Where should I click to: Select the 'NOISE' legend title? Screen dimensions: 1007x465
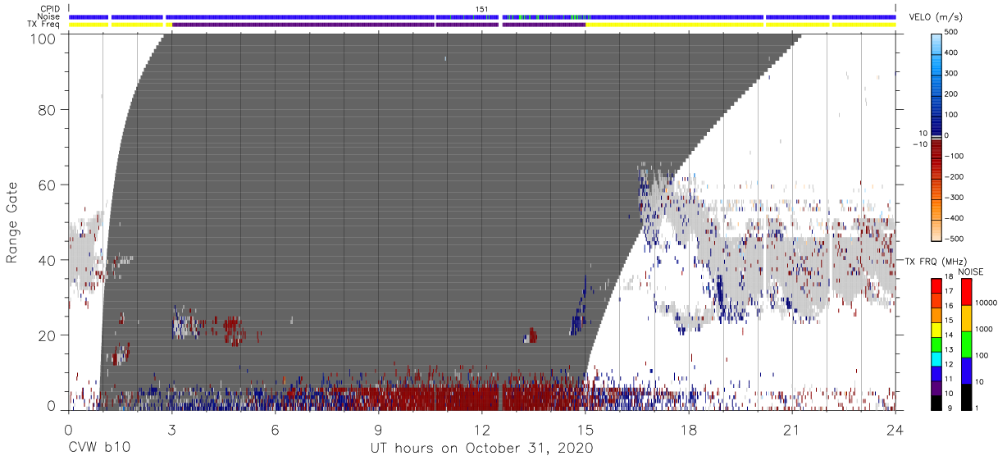[x=970, y=271]
